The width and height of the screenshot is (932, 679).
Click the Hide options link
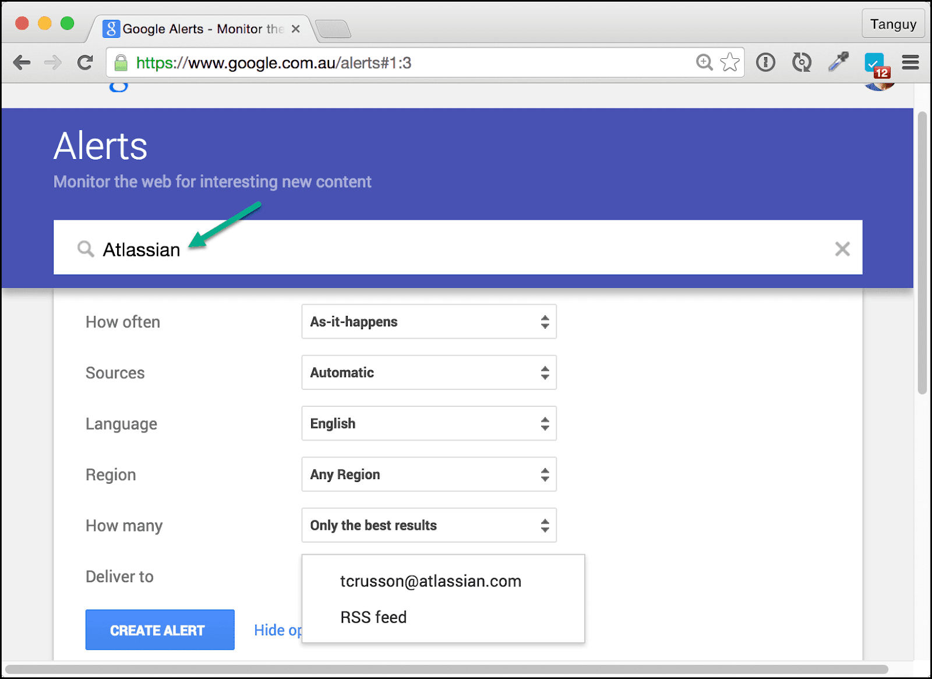277,630
